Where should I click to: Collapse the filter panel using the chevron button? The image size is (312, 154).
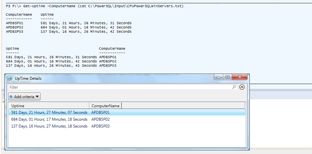(242, 87)
